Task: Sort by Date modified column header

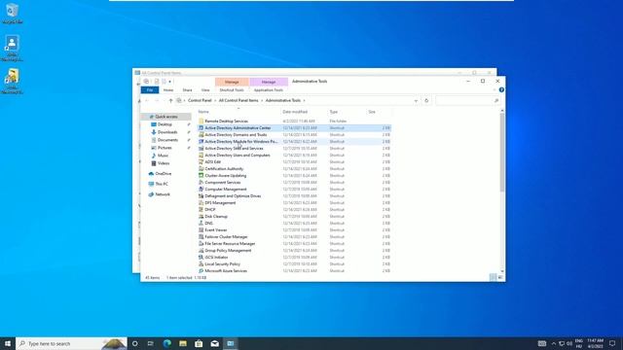Action: 295,112
